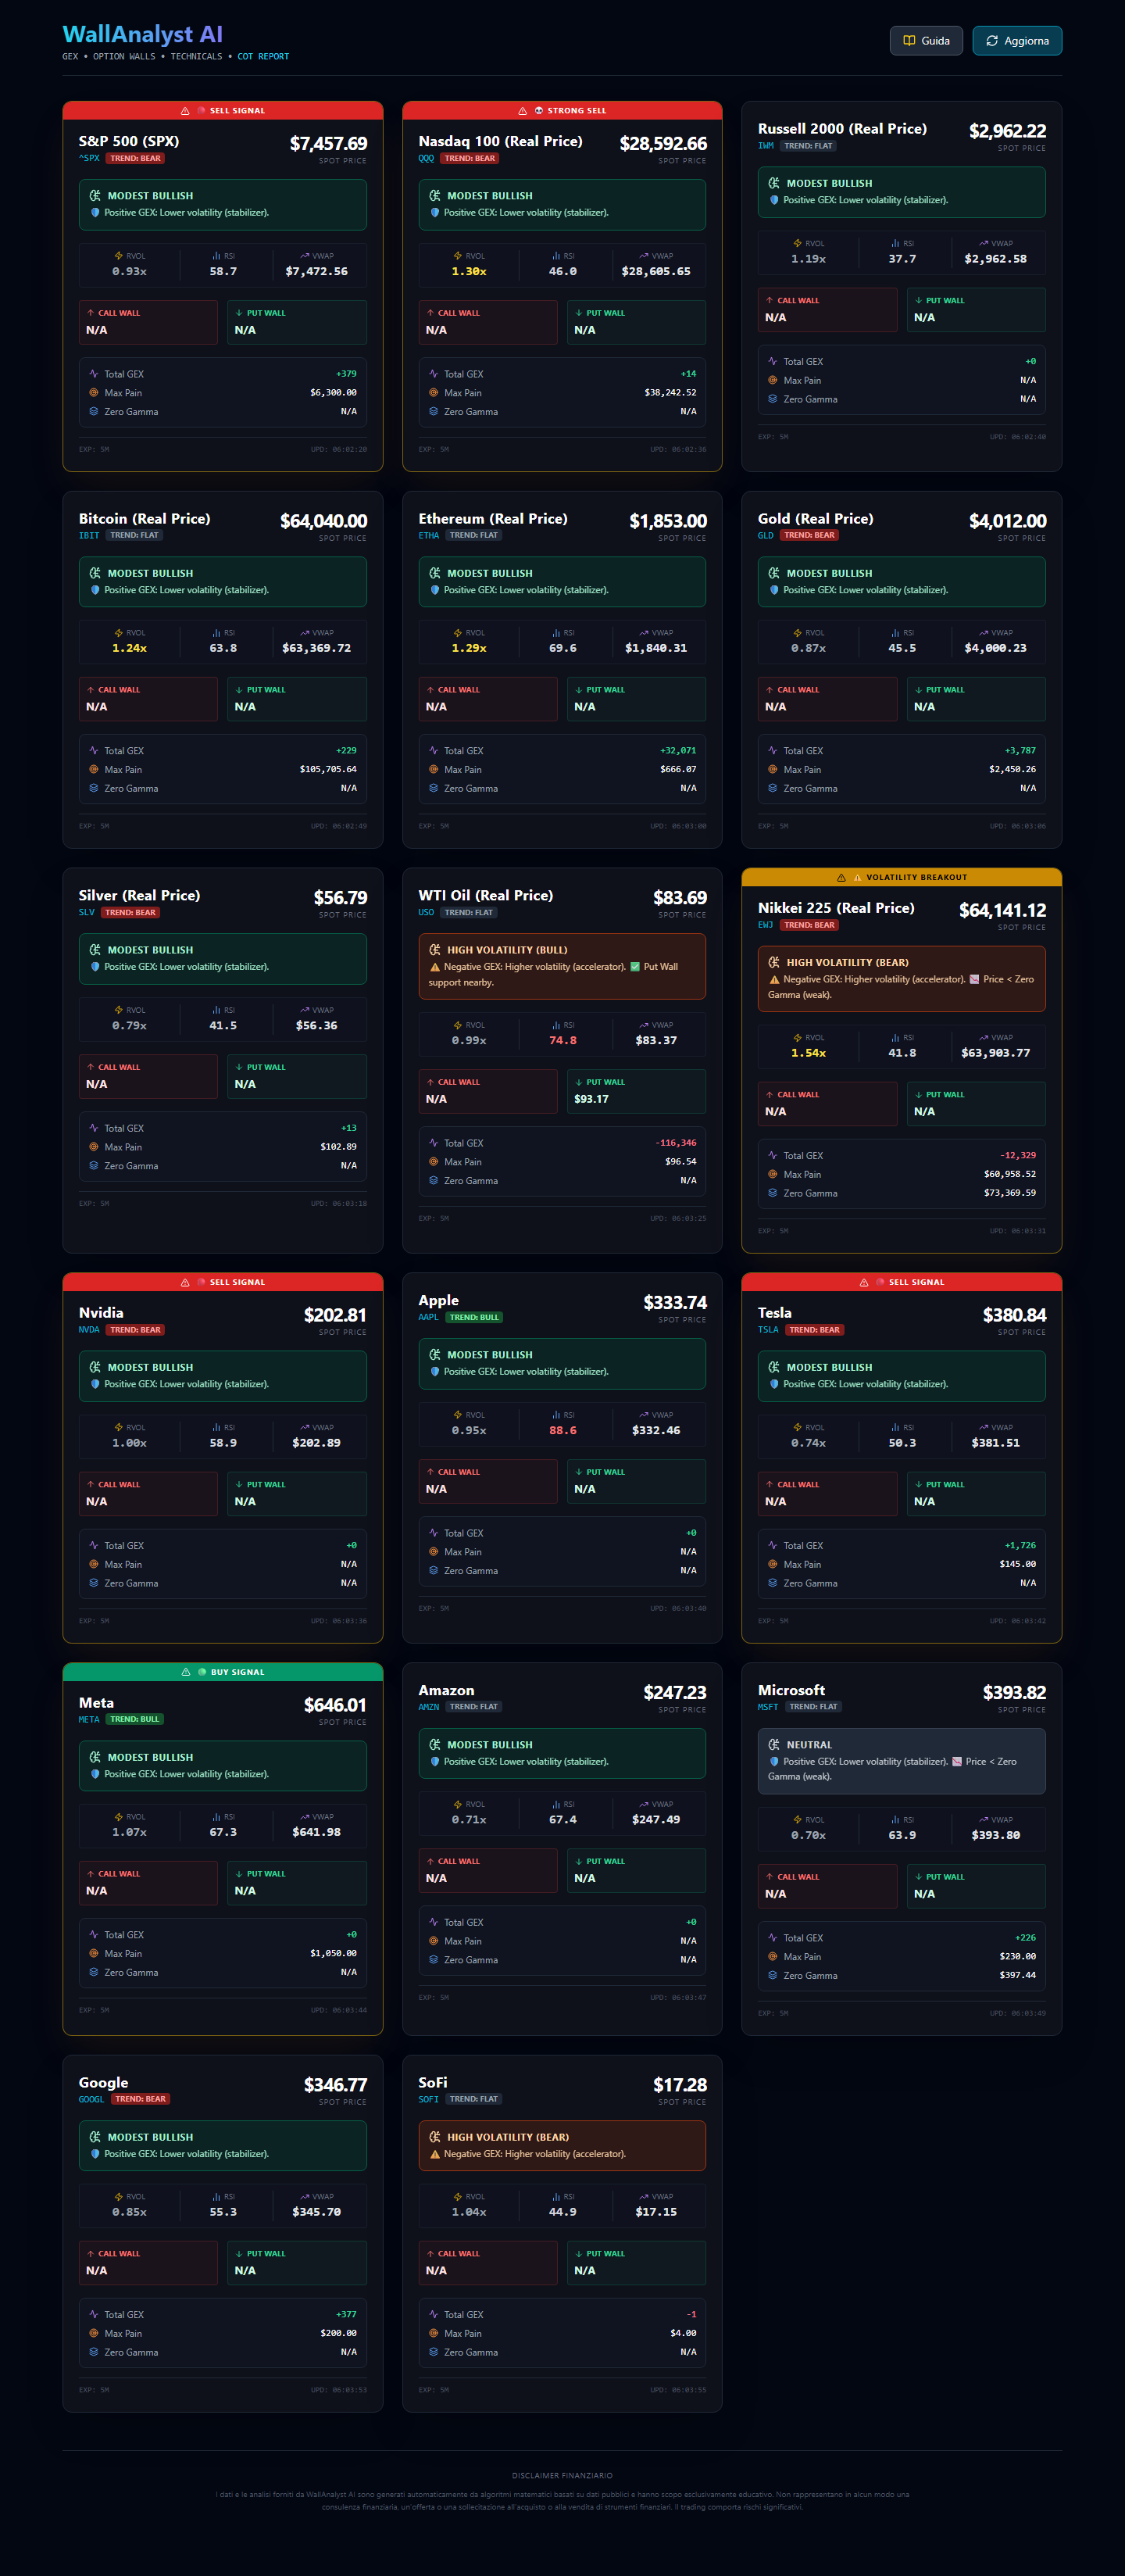Click the S&P 500 TREND: BEAR badge
The width and height of the screenshot is (1125, 2576).
[x=135, y=158]
